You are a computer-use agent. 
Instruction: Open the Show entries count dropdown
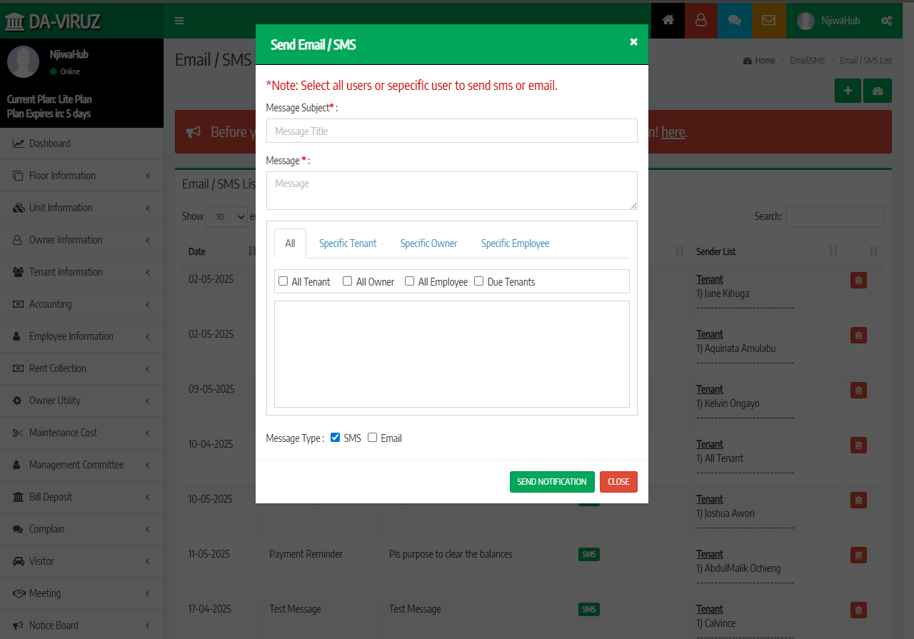(226, 217)
